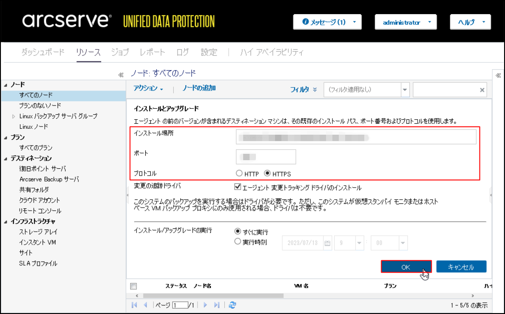Screen dimensions: 505x314
Task: Switch to the リソース tab
Action: point(88,52)
